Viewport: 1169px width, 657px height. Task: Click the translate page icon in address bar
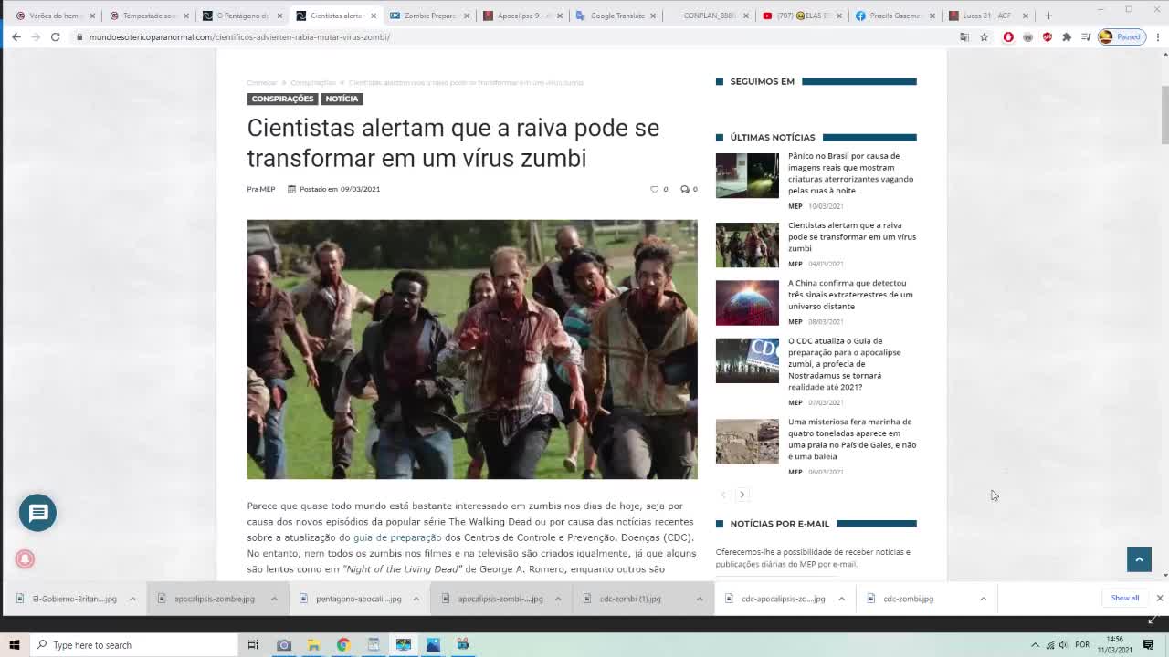click(964, 37)
